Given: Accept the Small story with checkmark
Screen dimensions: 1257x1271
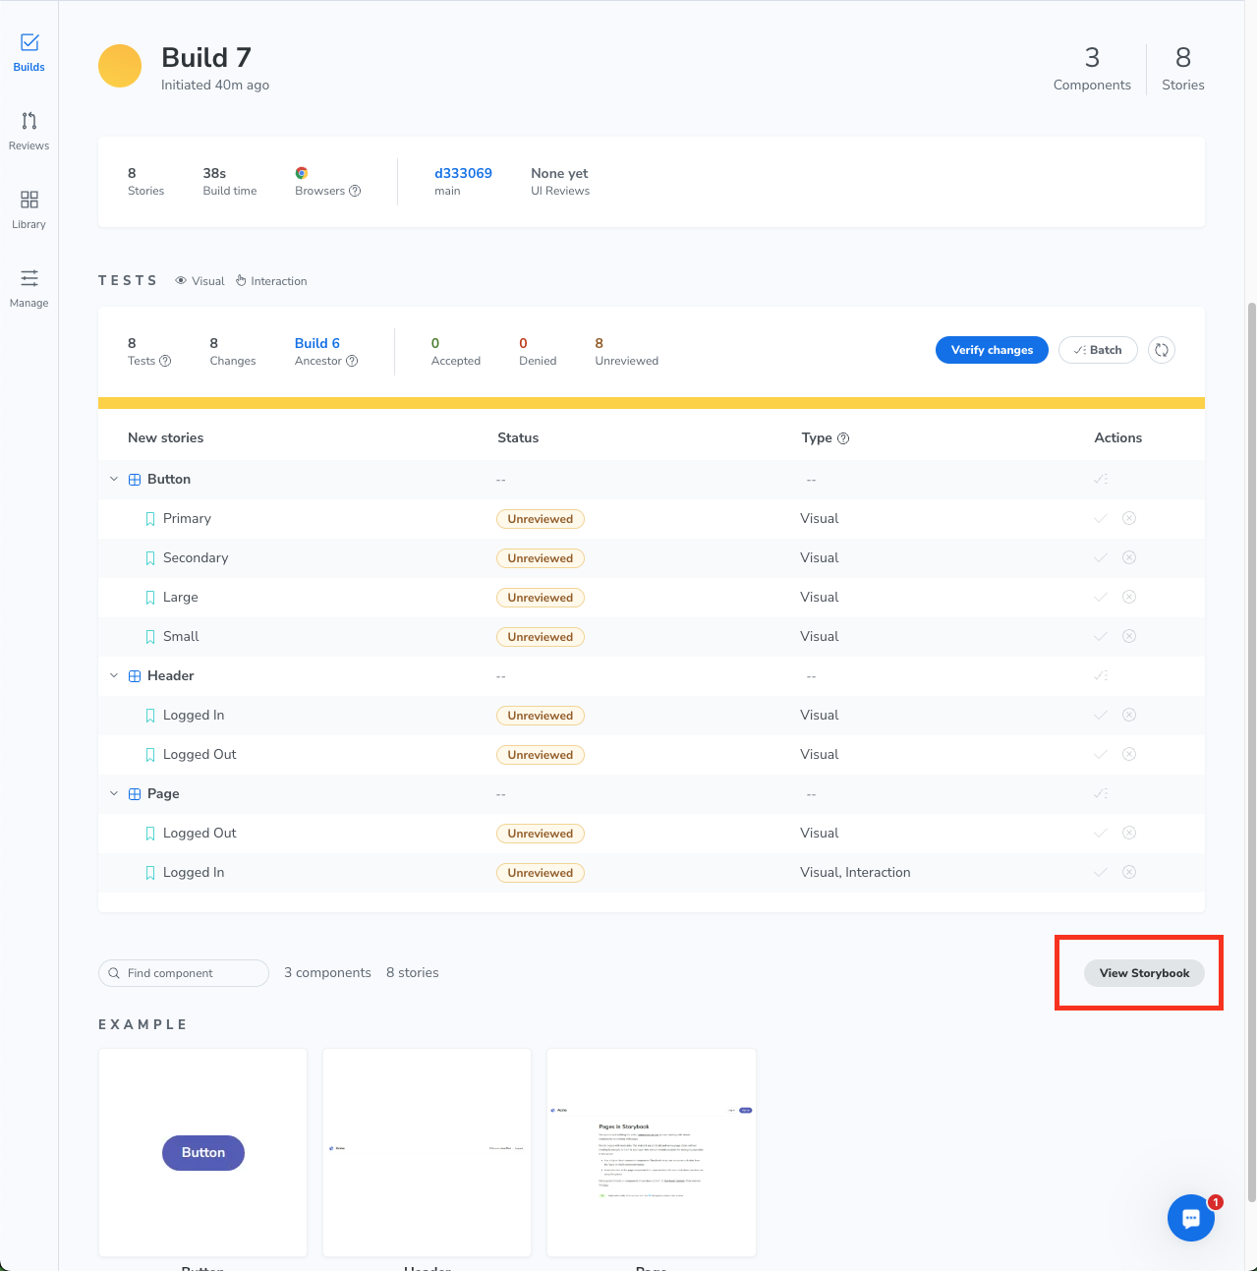Looking at the screenshot, I should (1101, 636).
